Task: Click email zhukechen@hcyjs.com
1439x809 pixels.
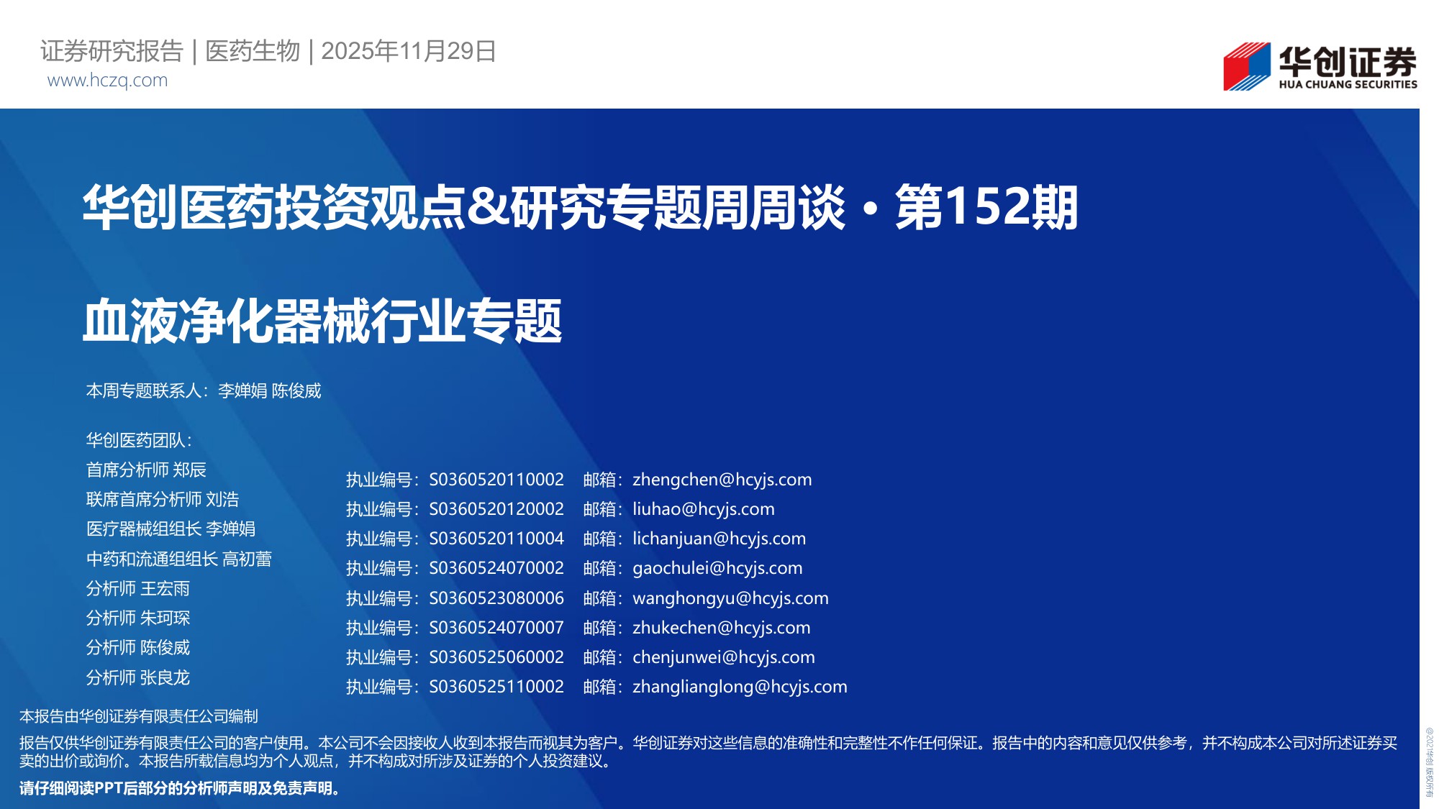Action: pos(721,628)
